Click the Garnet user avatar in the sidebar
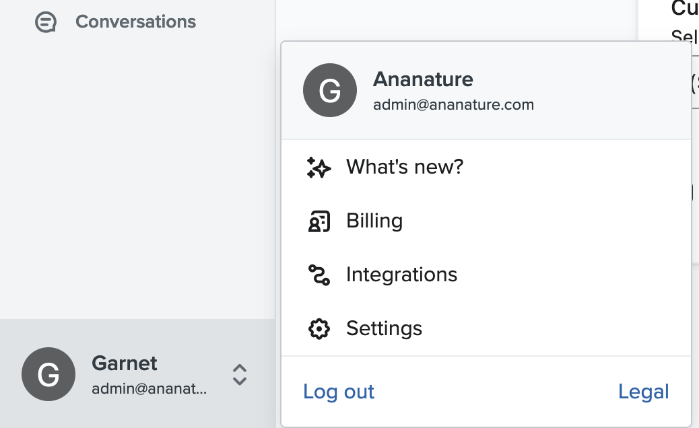This screenshot has width=699, height=428. (x=48, y=374)
